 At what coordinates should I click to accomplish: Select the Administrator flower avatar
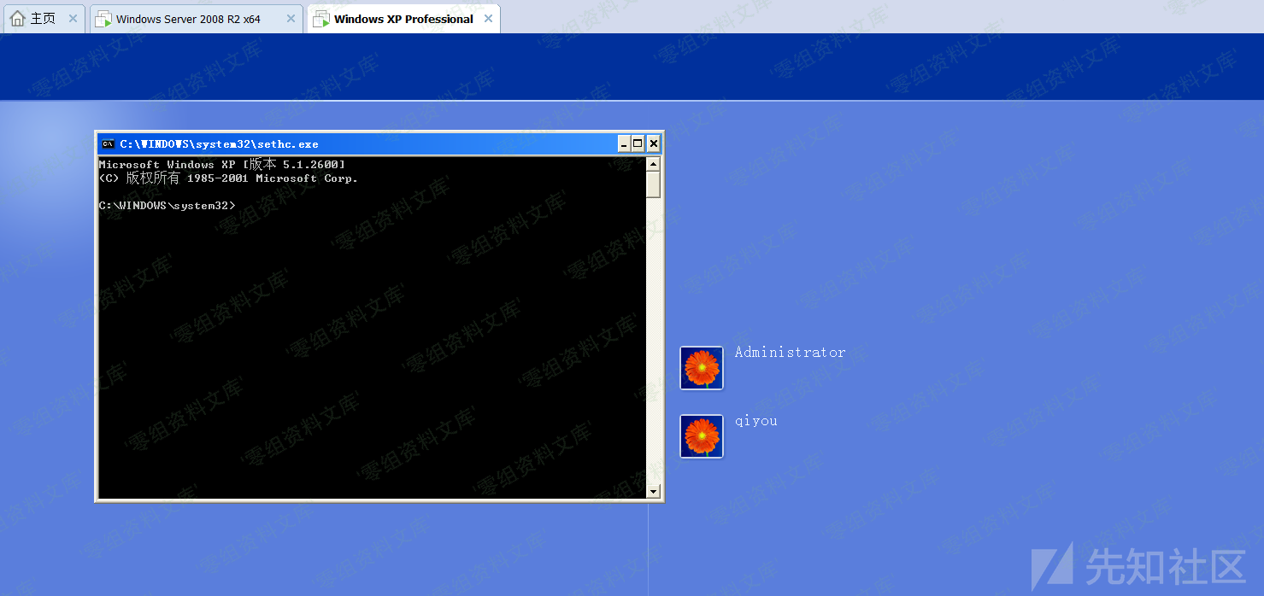coord(702,368)
